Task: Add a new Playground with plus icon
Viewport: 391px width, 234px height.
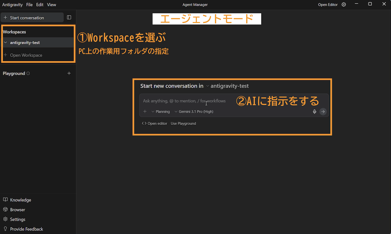Action: pyautogui.click(x=69, y=73)
